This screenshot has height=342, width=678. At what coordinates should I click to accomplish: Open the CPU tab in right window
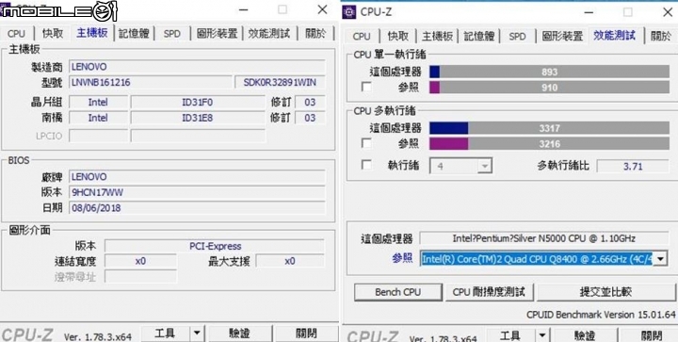click(x=362, y=37)
